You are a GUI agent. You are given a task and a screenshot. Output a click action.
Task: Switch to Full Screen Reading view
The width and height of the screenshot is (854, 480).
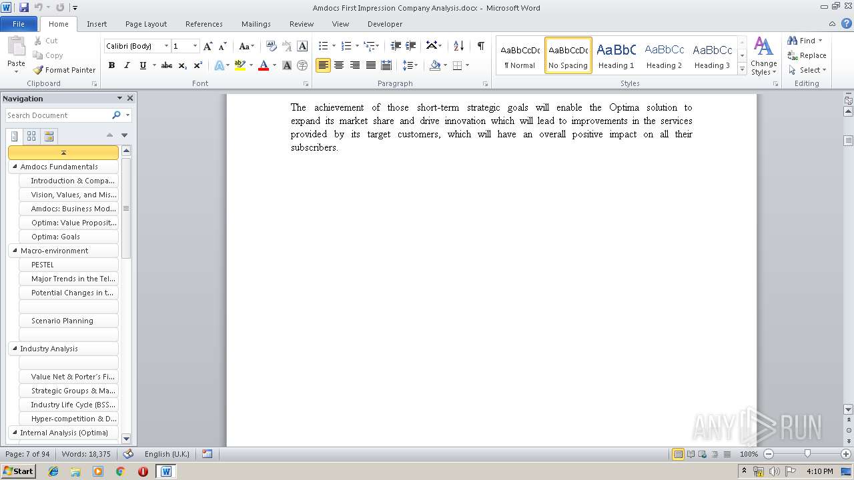[x=691, y=454]
